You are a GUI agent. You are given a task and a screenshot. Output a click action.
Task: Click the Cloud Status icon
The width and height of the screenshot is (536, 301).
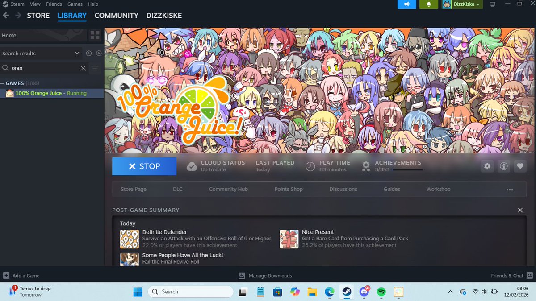192,166
